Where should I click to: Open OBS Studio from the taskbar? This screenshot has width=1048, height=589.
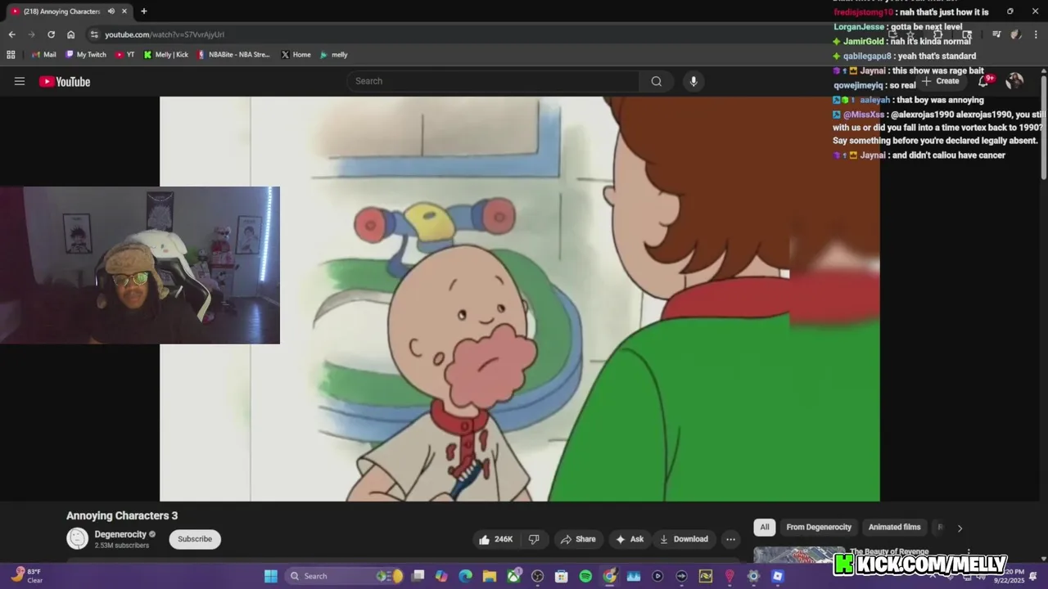[538, 576]
